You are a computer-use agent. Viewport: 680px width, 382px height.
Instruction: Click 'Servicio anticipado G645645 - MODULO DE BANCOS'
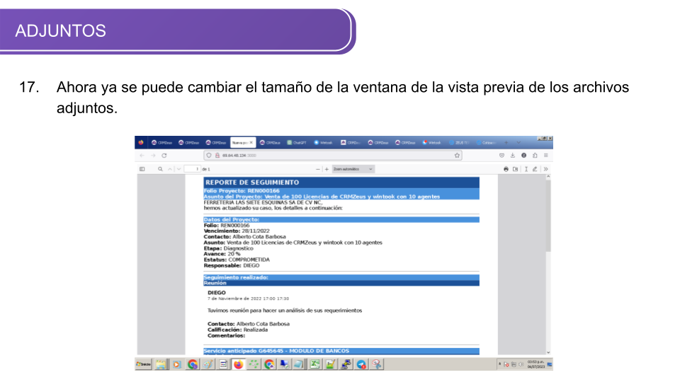point(276,352)
